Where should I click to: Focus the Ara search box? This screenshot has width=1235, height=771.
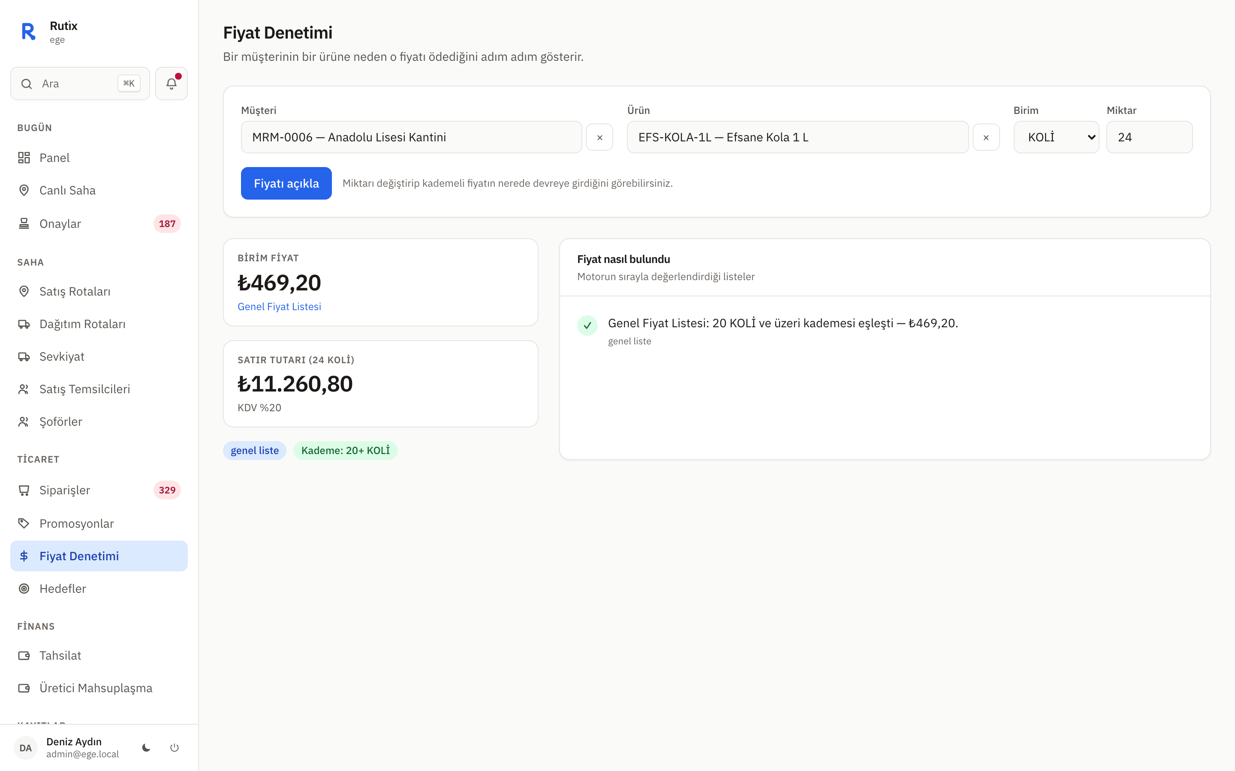pyautogui.click(x=80, y=84)
